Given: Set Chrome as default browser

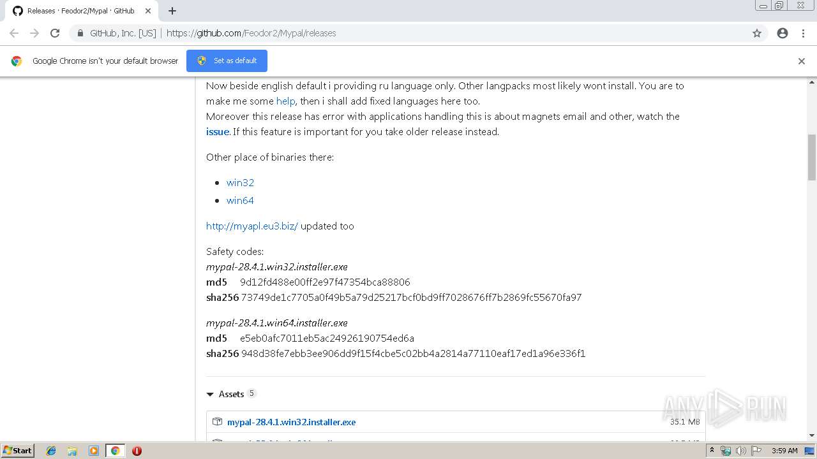Looking at the screenshot, I should click(x=227, y=61).
